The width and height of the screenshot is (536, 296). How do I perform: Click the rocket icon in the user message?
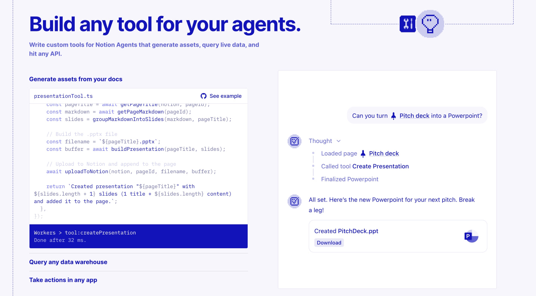pos(393,116)
